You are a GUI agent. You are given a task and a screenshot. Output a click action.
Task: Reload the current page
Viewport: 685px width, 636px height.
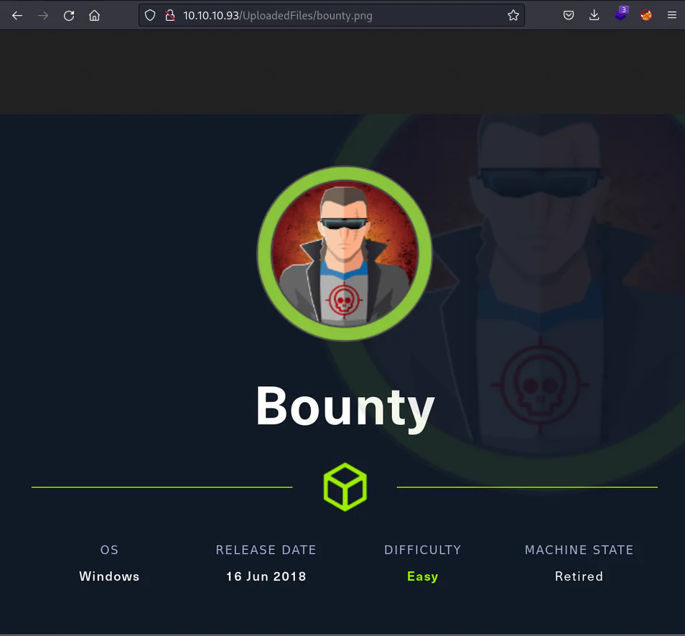[69, 16]
